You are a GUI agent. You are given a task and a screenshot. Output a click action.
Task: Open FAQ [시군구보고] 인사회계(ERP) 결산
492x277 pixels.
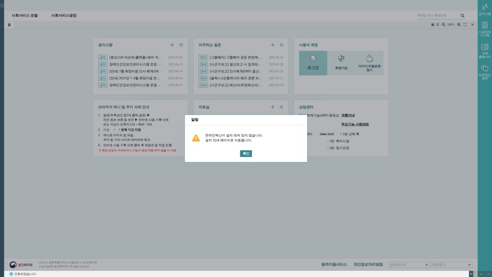(235, 71)
